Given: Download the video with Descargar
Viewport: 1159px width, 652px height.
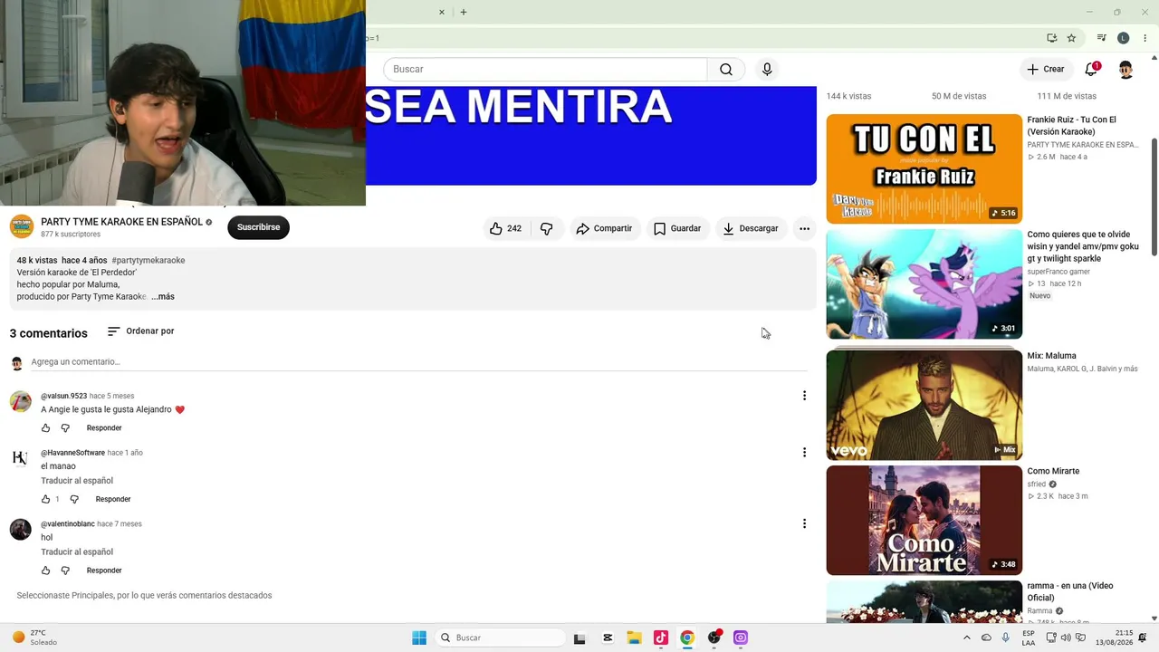Looking at the screenshot, I should (x=751, y=228).
